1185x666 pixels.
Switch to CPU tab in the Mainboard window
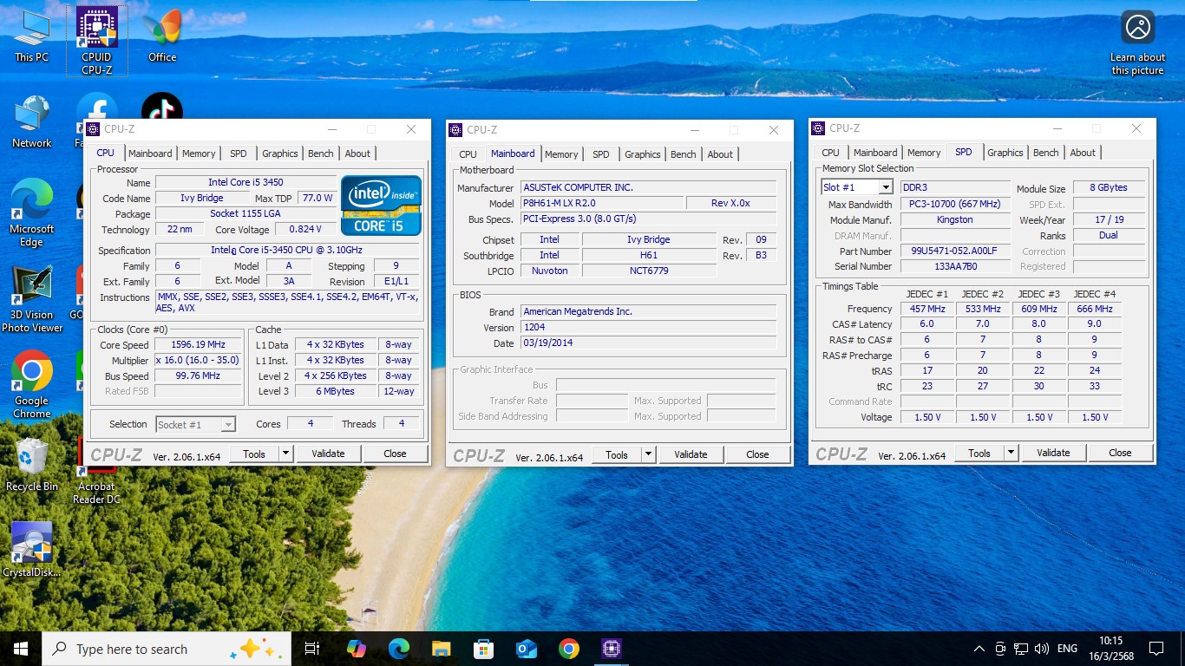[468, 154]
